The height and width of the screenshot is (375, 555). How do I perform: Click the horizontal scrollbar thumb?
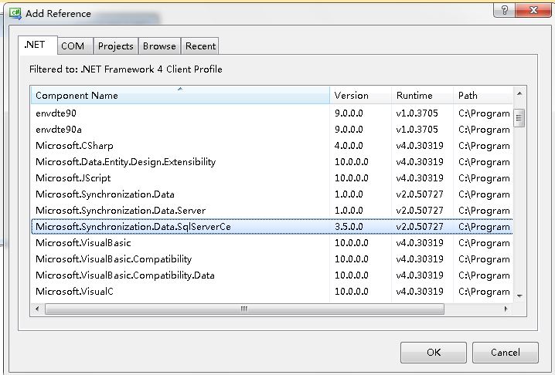pyautogui.click(x=244, y=309)
